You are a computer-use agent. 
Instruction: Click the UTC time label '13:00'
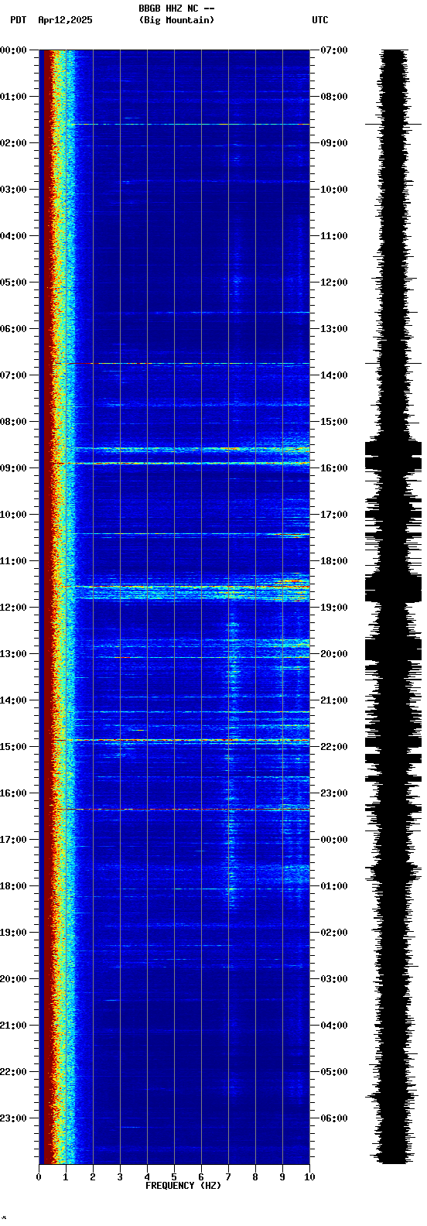(334, 329)
